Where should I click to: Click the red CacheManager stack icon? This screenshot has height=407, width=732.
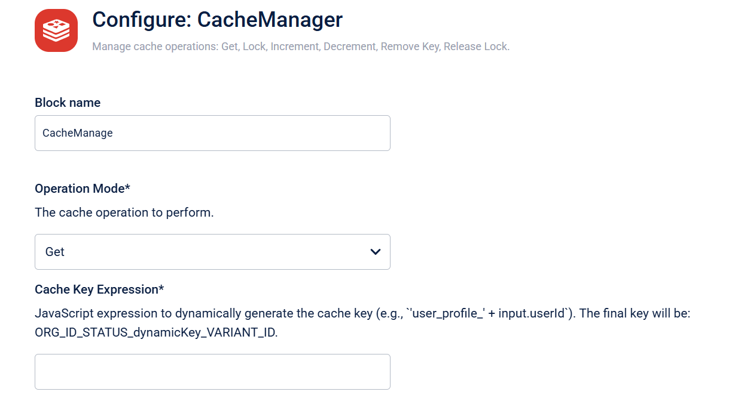tap(56, 30)
